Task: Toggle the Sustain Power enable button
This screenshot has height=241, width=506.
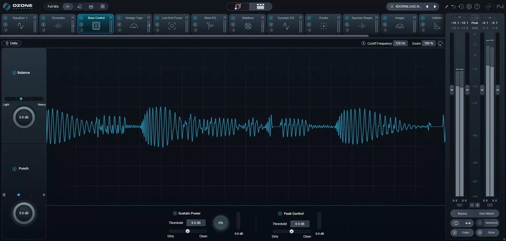Action: coord(175,213)
